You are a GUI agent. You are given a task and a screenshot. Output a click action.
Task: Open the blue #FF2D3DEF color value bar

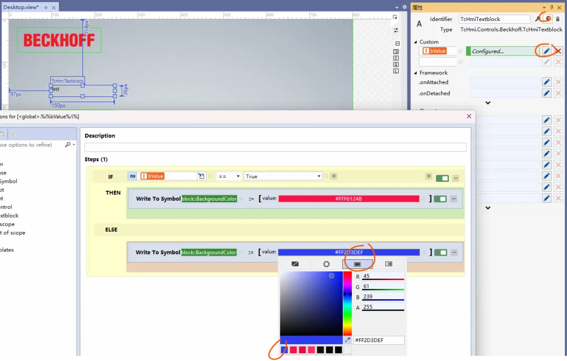pos(349,253)
